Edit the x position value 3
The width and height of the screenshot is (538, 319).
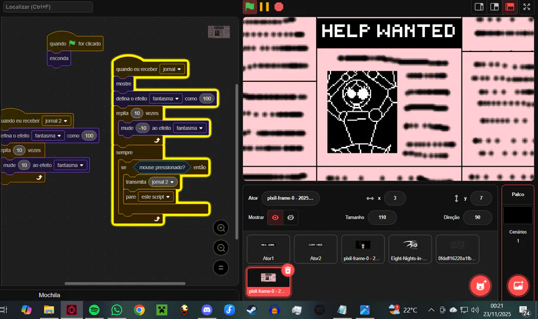(x=395, y=198)
